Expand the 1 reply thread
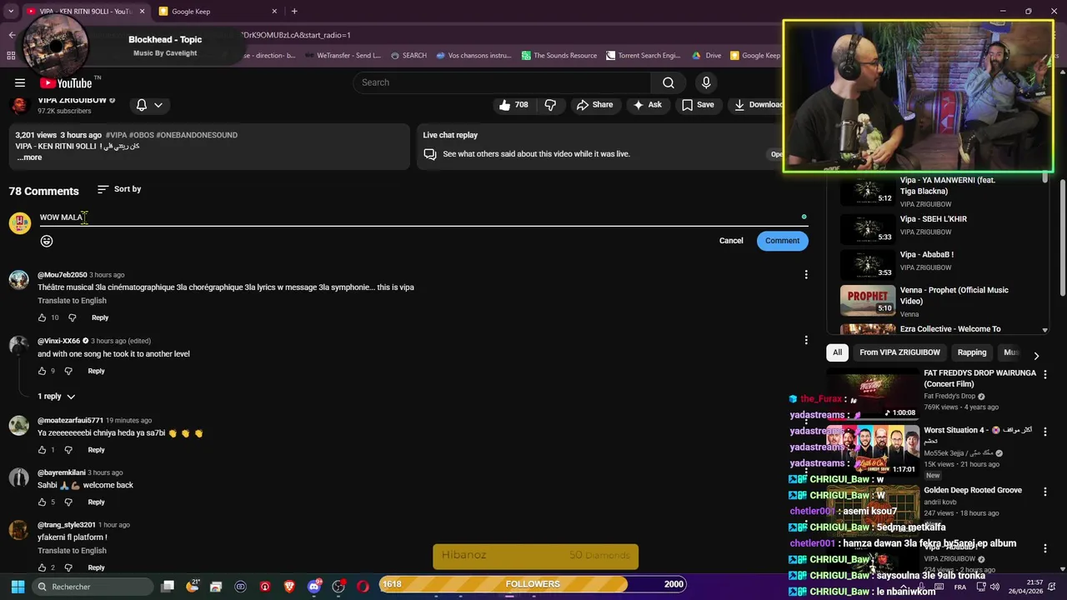The height and width of the screenshot is (600, 1067). click(x=57, y=397)
